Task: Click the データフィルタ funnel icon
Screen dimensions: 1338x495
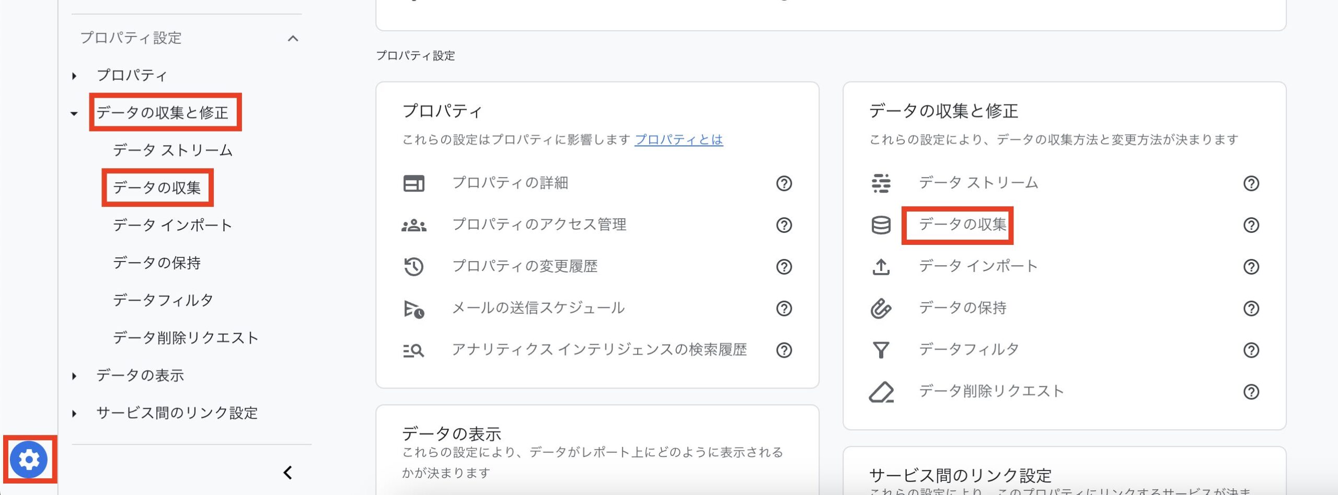Action: pyautogui.click(x=881, y=350)
